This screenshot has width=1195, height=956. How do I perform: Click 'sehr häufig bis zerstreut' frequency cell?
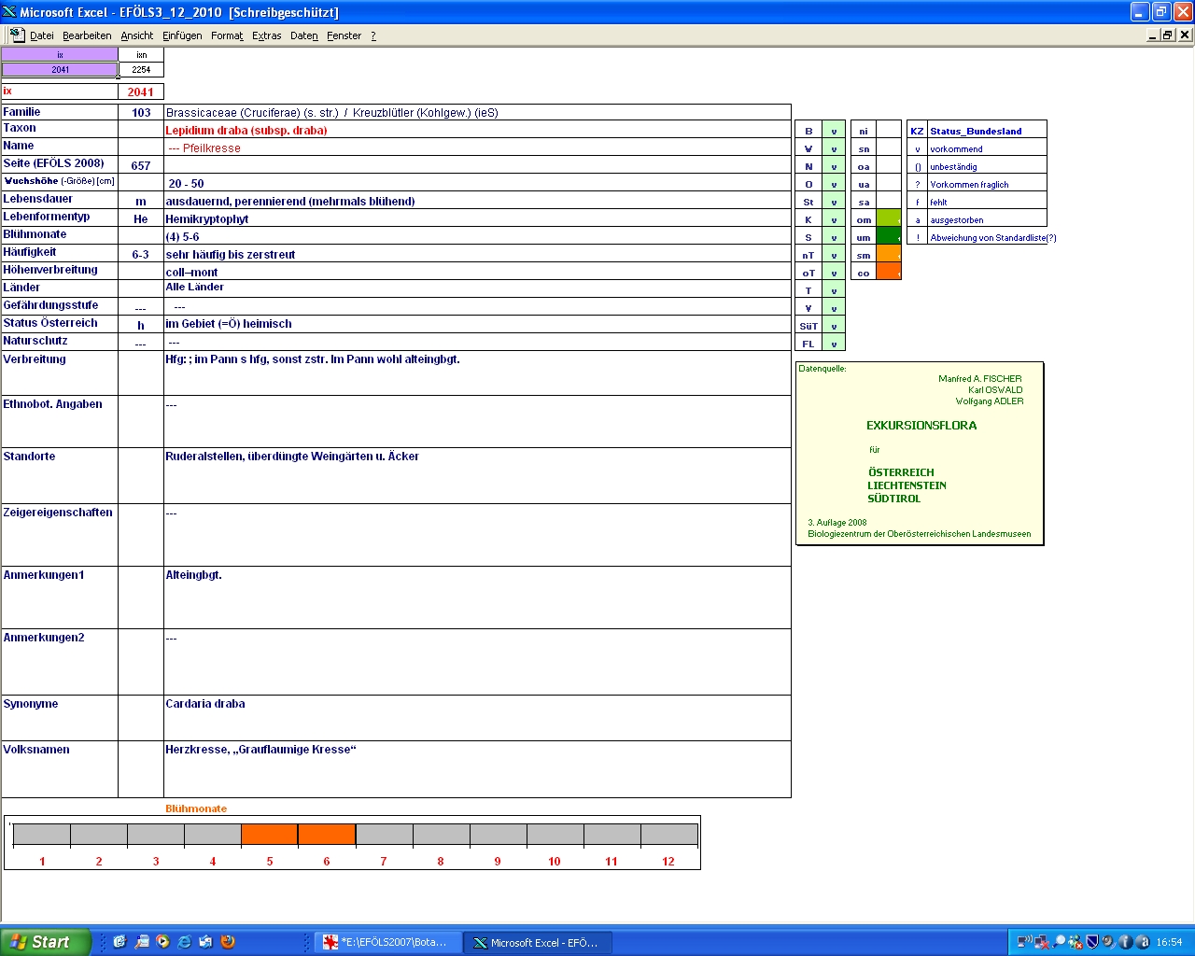[x=477, y=254]
